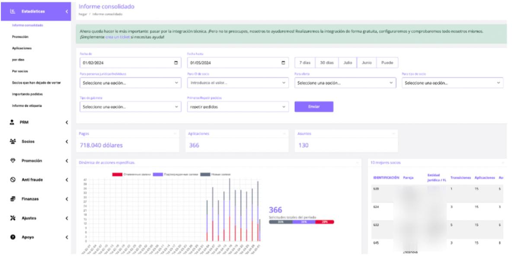Click the Anti fraude prohibition icon
Image resolution: width=524 pixels, height=268 pixels.
(x=13, y=180)
